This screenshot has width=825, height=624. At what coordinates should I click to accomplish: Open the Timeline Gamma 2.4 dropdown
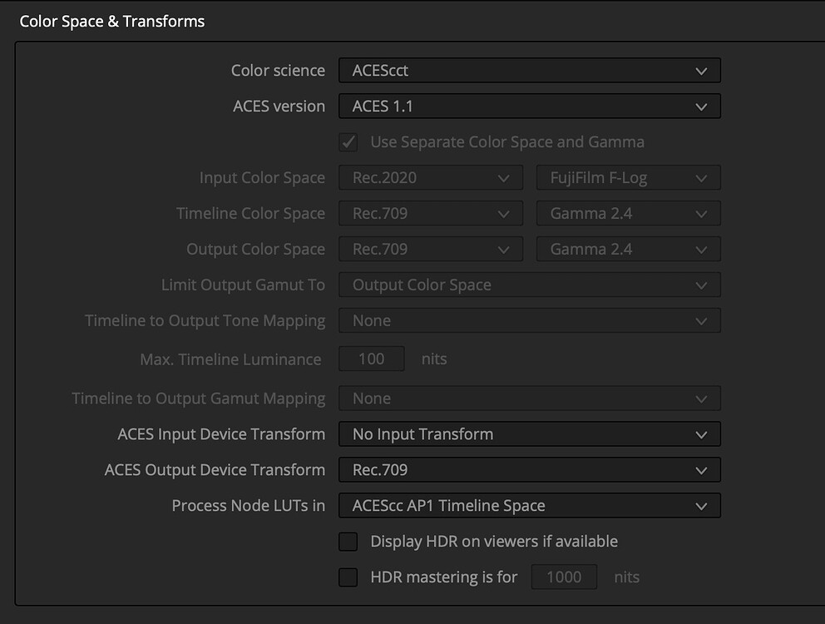pos(628,213)
